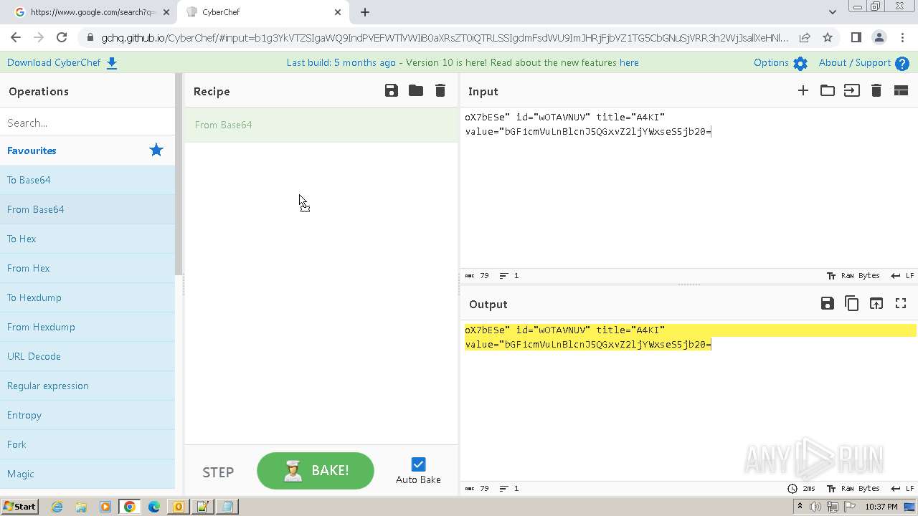This screenshot has width=918, height=516.
Task: Open folder as input
Action: (x=828, y=90)
